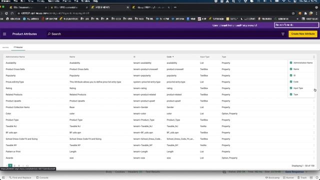Image resolution: width=320 pixels, height=180 pixels.
Task: Go to page 2 of results
Action: pos(14,165)
